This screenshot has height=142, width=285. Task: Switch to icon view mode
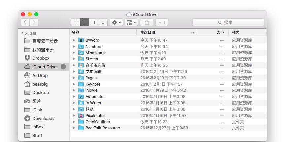(x=76, y=22)
